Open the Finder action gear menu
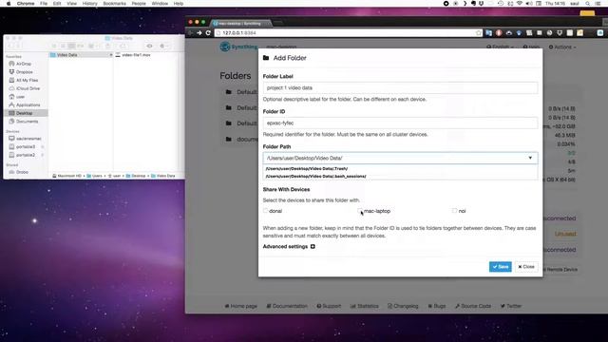The width and height of the screenshot is (608, 342). pos(162,47)
